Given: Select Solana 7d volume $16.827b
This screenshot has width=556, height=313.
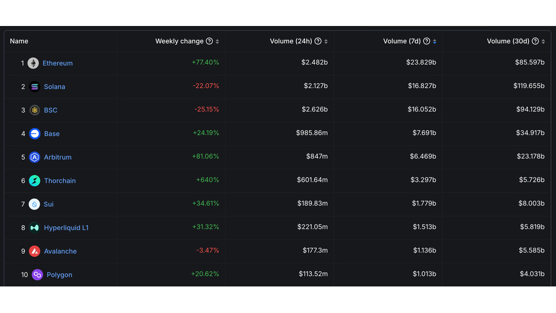Looking at the screenshot, I should coord(422,86).
